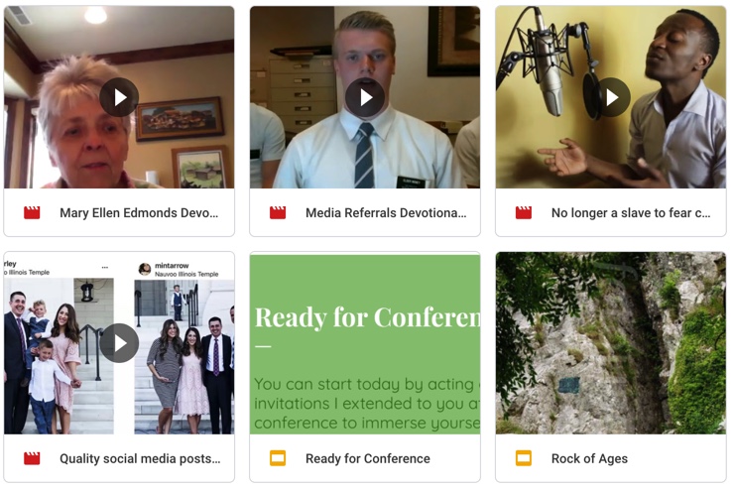Select the green Ready for Conference slide thumbnail
Viewport: 734px width, 491px height.
pos(365,343)
